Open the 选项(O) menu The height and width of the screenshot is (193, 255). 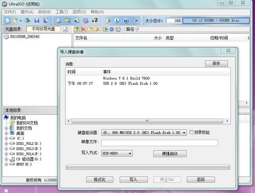pyautogui.click(x=79, y=12)
